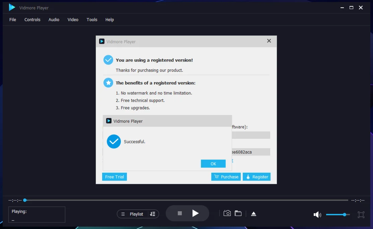Viewport: 373px width, 229px height.
Task: Open the snapshot folder icon
Action: coord(238,213)
